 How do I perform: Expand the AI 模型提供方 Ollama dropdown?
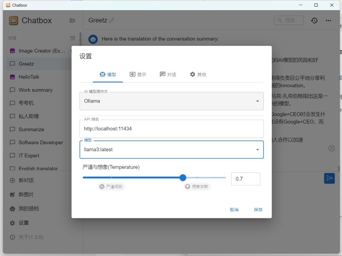(171, 101)
